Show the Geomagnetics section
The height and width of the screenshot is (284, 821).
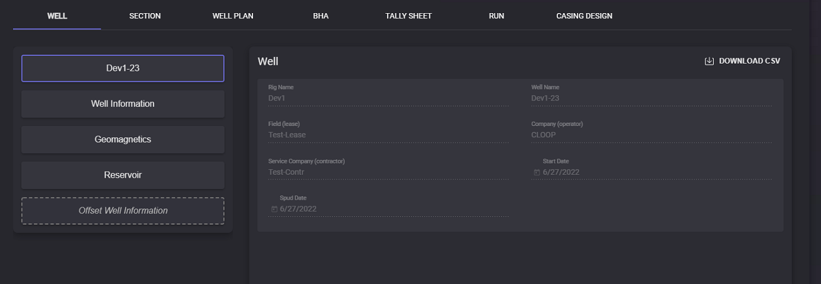123,140
